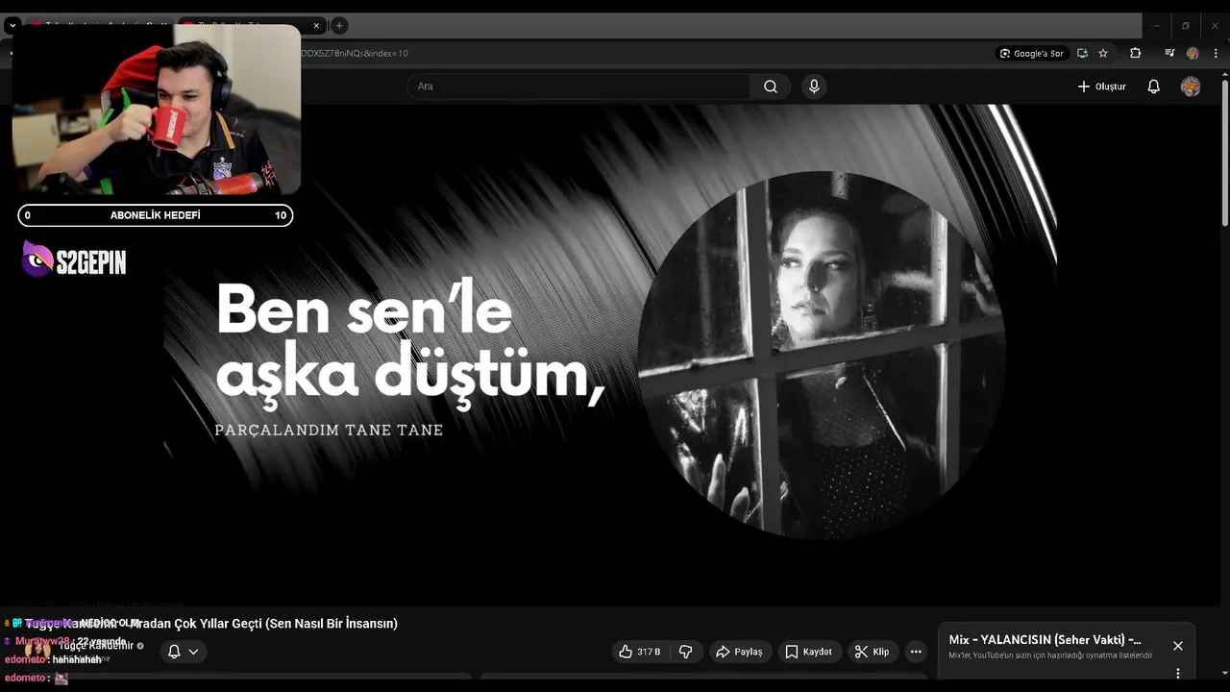The image size is (1230, 692).
Task: Click the cast/install icon in address bar
Action: pos(1082,53)
